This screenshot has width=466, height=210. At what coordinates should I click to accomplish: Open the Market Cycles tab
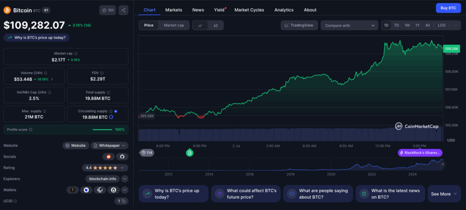(249, 10)
